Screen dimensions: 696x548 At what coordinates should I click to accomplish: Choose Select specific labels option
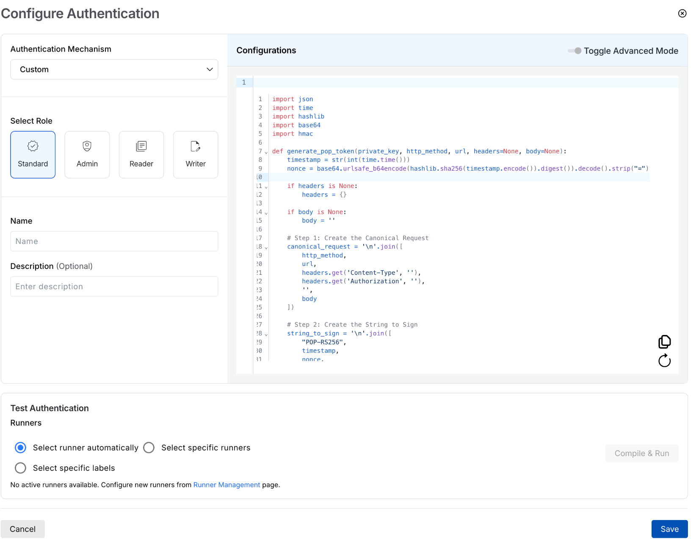click(20, 468)
